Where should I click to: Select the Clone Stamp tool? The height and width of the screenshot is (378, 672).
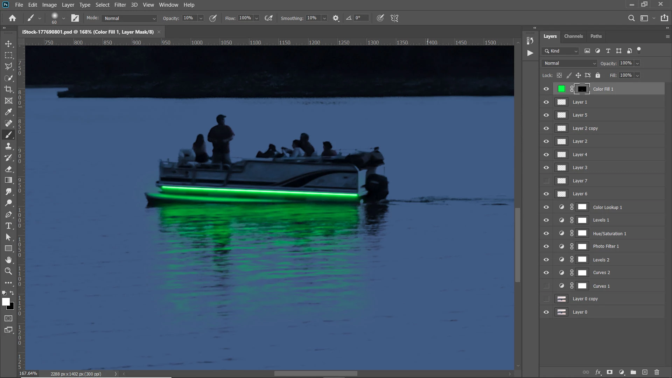pos(8,146)
